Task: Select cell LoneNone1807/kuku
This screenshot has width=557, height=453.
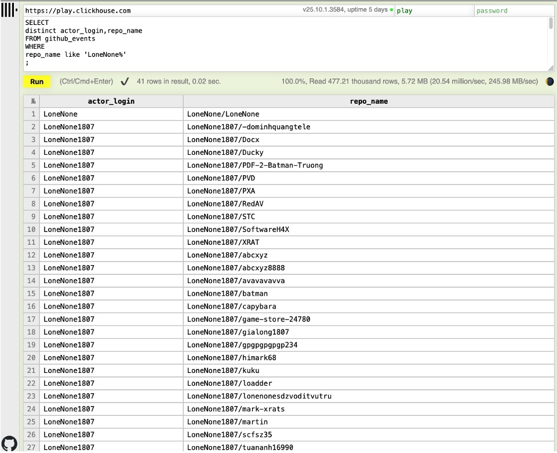Action: coord(369,370)
